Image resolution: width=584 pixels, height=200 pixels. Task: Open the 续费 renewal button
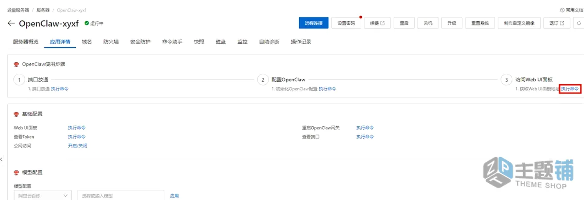377,23
